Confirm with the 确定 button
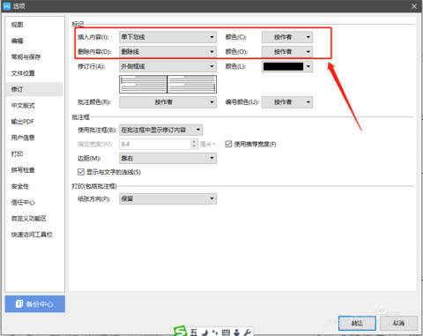 click(357, 324)
